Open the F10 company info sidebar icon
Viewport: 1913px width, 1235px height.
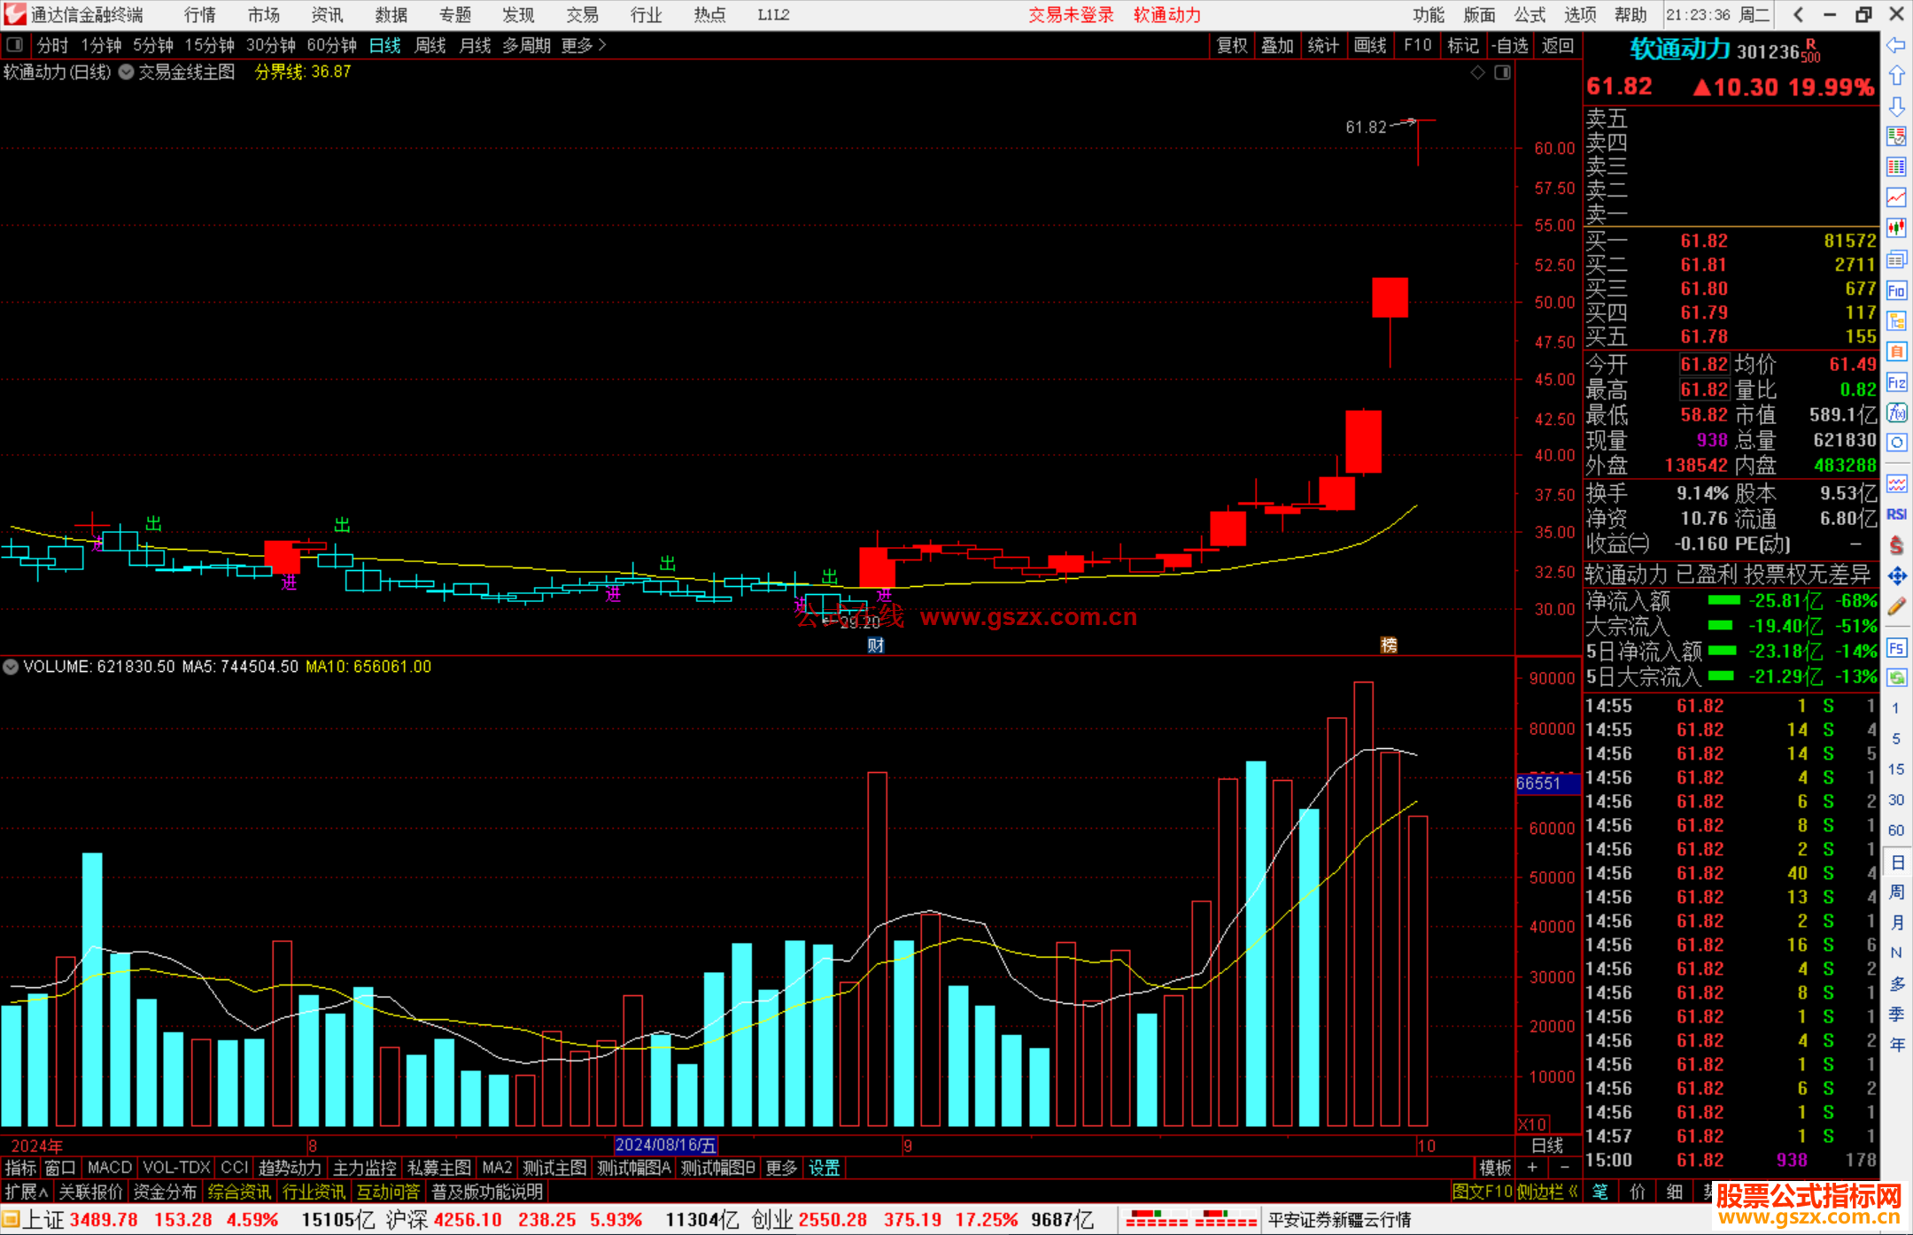click(1896, 290)
